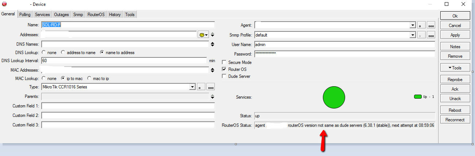Click the Status field showing 'up'
This screenshot has height=156, width=475.
point(345,116)
